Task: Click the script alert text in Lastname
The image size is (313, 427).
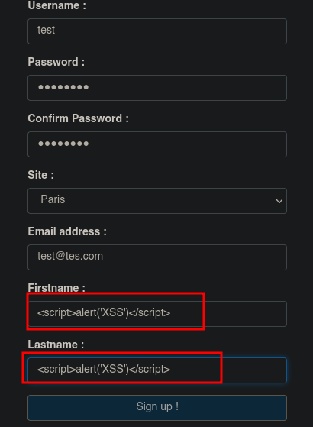Action: click(x=104, y=369)
